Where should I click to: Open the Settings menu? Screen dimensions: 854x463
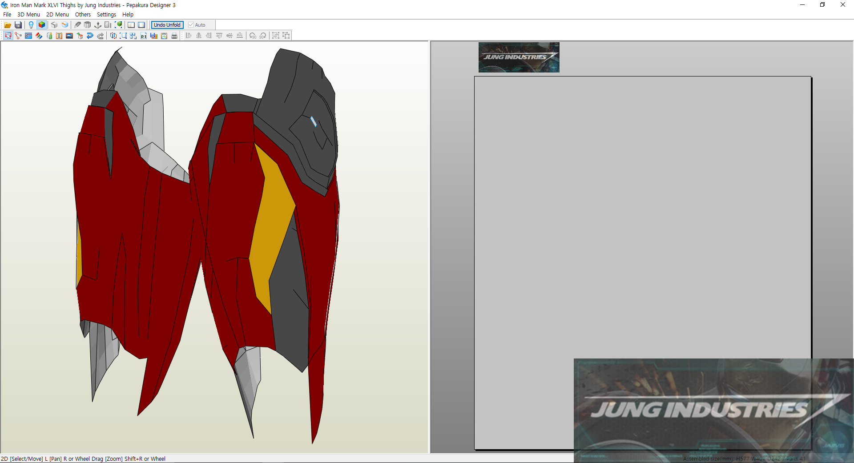[x=106, y=14]
